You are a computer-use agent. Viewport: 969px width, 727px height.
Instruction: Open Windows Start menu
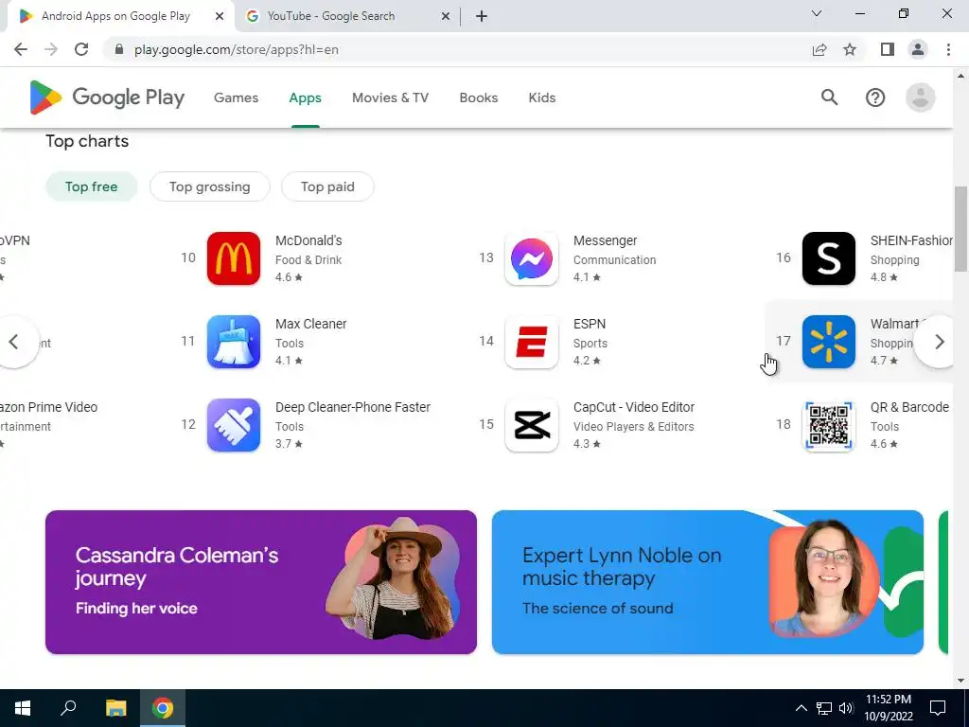[23, 708]
